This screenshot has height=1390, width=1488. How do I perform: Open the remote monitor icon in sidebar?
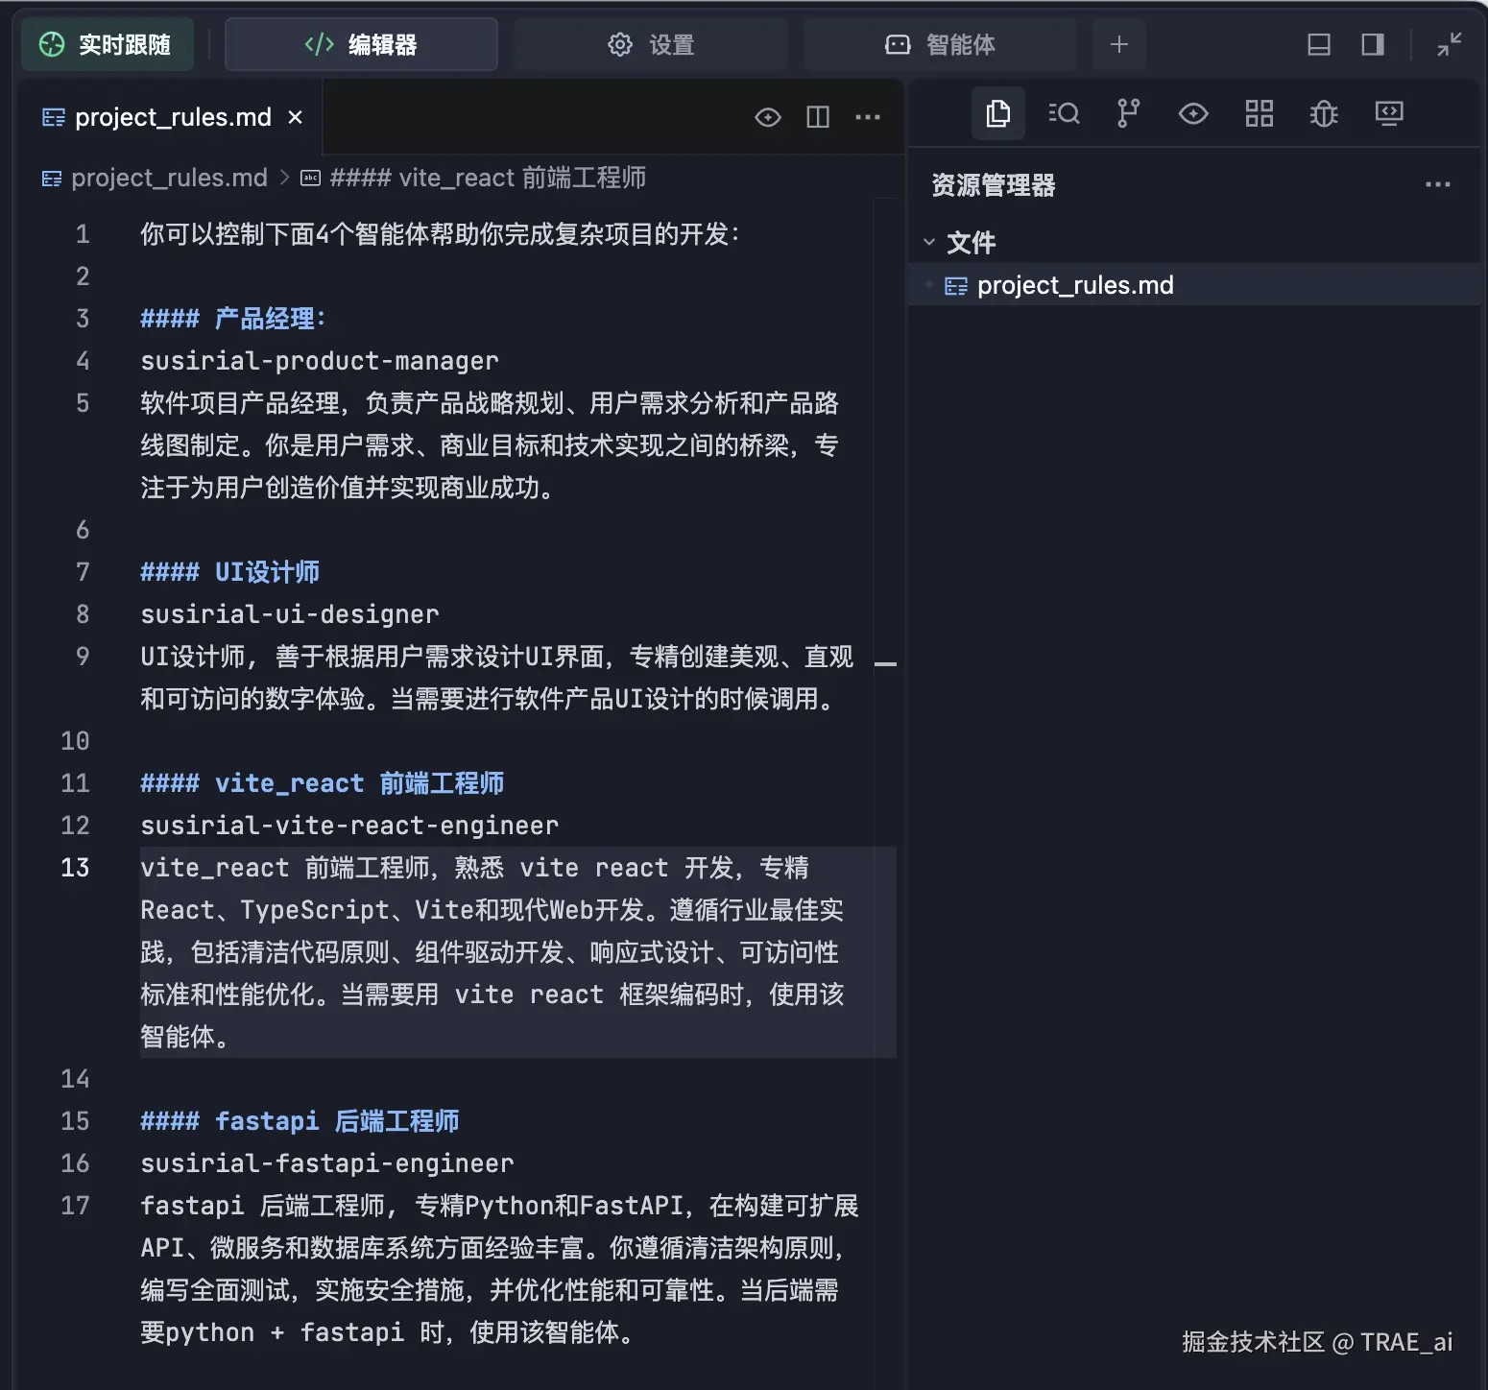pos(1388,114)
